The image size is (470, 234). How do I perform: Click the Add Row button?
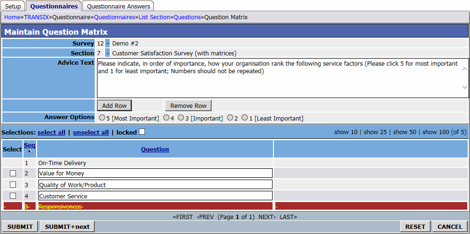(x=114, y=106)
